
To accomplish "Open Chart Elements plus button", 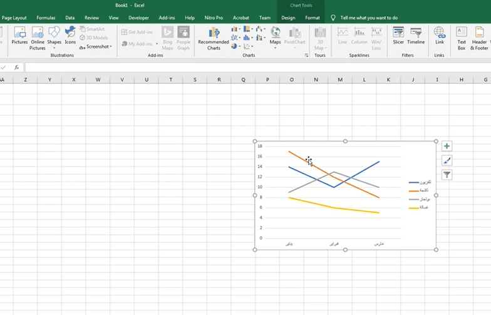I will click(447, 146).
